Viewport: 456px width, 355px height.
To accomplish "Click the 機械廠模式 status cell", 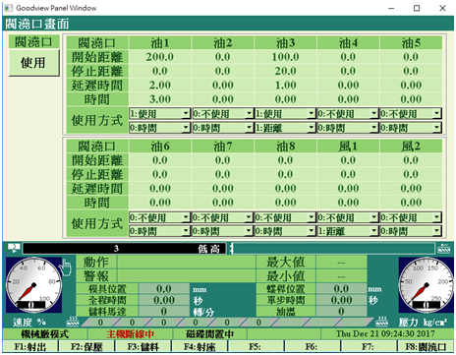I will 45,334.
